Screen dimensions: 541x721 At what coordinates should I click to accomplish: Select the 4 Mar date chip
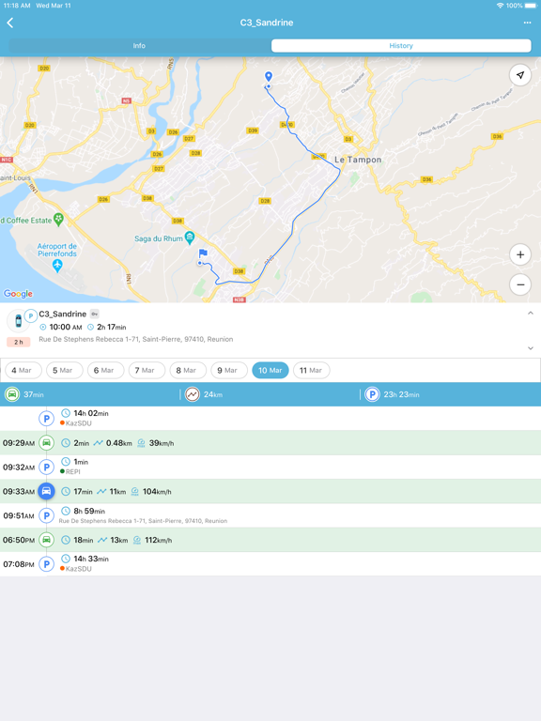(x=23, y=370)
